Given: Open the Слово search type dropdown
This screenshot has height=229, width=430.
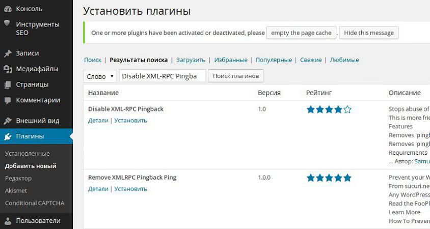Looking at the screenshot, I should coord(100,76).
